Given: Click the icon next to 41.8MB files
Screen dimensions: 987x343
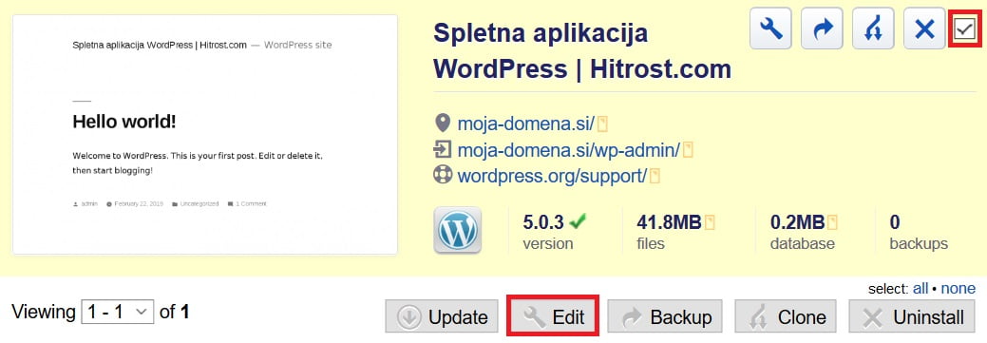Looking at the screenshot, I should point(710,222).
